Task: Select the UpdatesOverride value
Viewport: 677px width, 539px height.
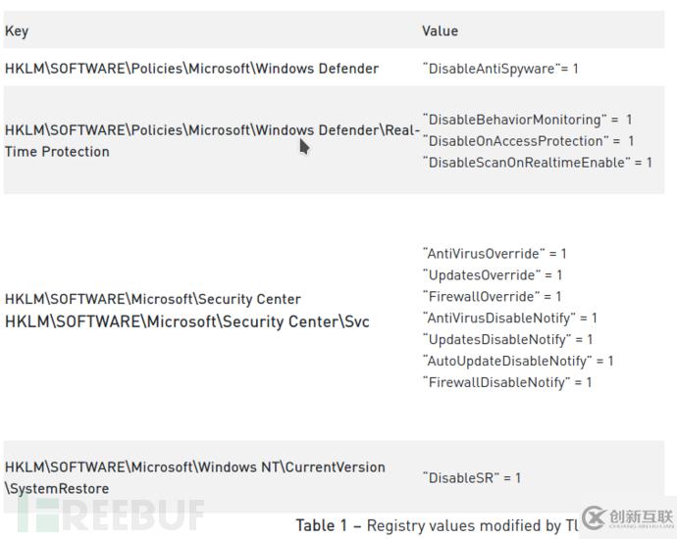Action: (x=493, y=275)
